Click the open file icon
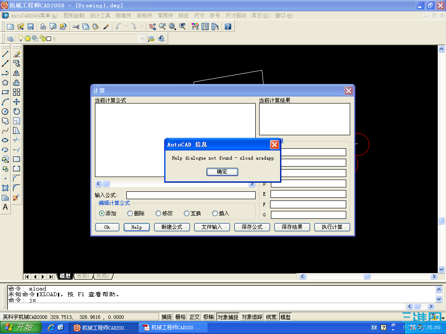Viewport: 446px width, 334px height. (x=20, y=27)
